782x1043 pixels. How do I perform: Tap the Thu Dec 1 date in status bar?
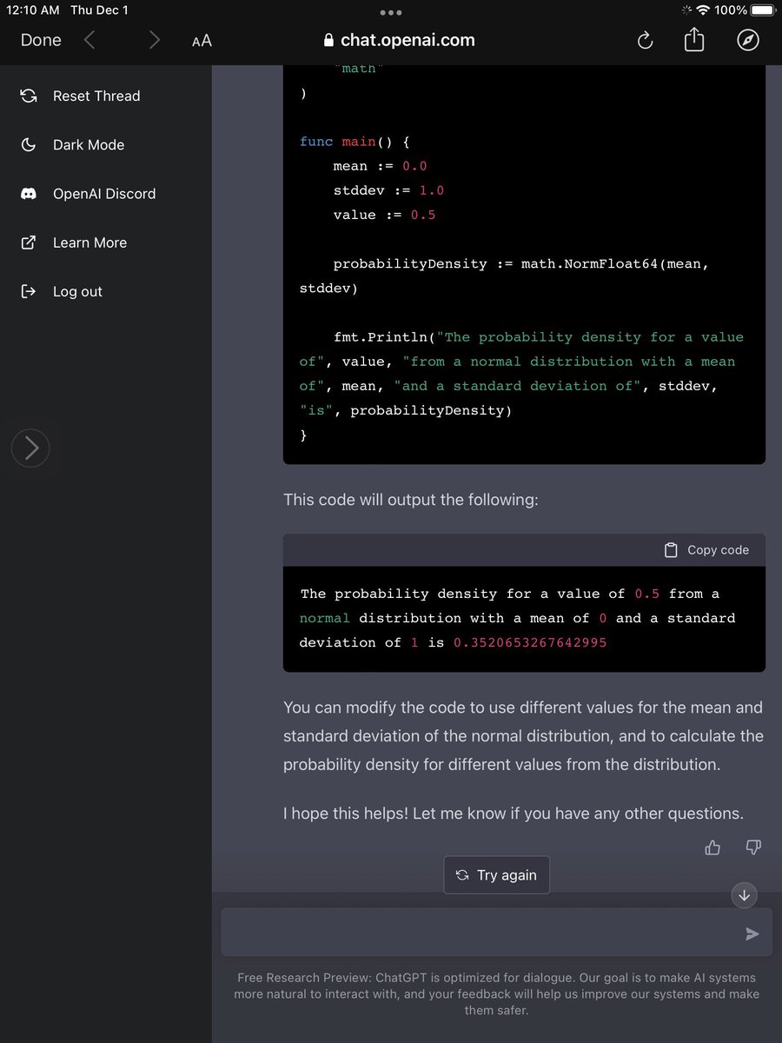coord(99,10)
